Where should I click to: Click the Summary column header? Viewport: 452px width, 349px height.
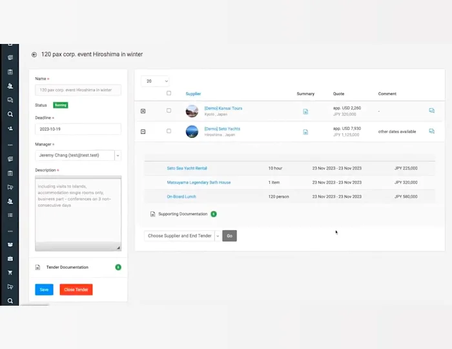click(x=305, y=94)
